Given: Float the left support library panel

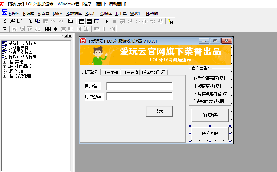Looking at the screenshot, I should click(66, 36).
